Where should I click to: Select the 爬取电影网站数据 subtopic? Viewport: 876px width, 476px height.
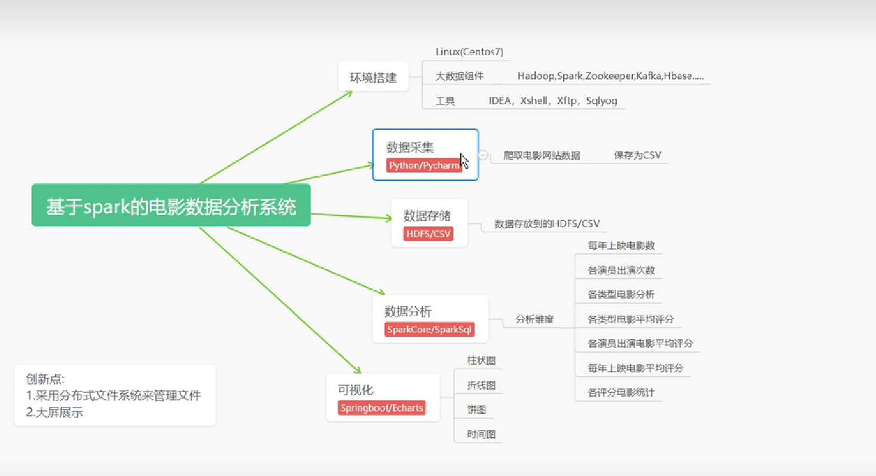[542, 155]
